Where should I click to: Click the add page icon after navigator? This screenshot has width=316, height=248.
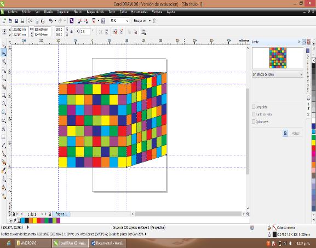tap(50, 214)
